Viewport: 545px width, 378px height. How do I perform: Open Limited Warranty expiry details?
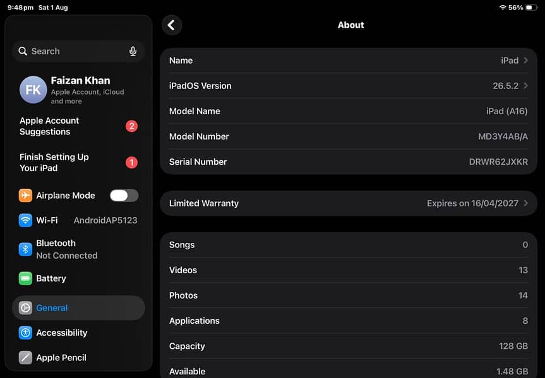tap(349, 203)
